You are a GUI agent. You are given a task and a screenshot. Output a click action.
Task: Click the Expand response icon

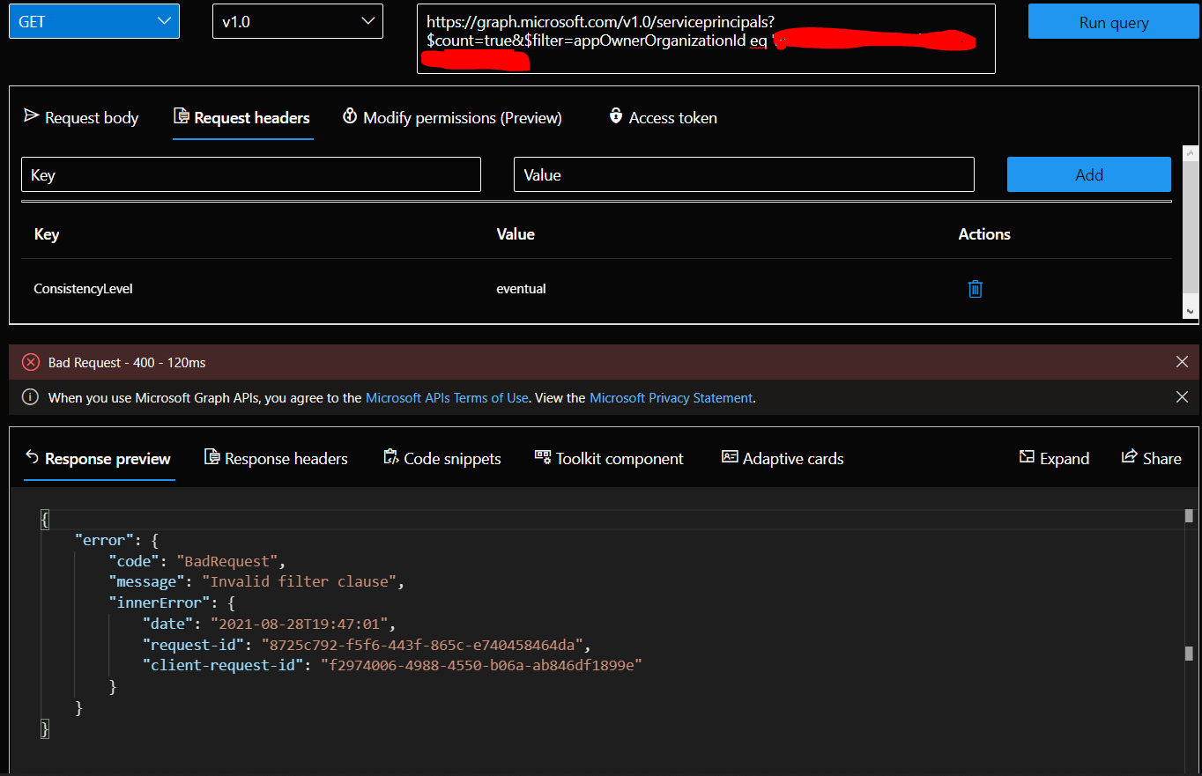[x=1027, y=458]
